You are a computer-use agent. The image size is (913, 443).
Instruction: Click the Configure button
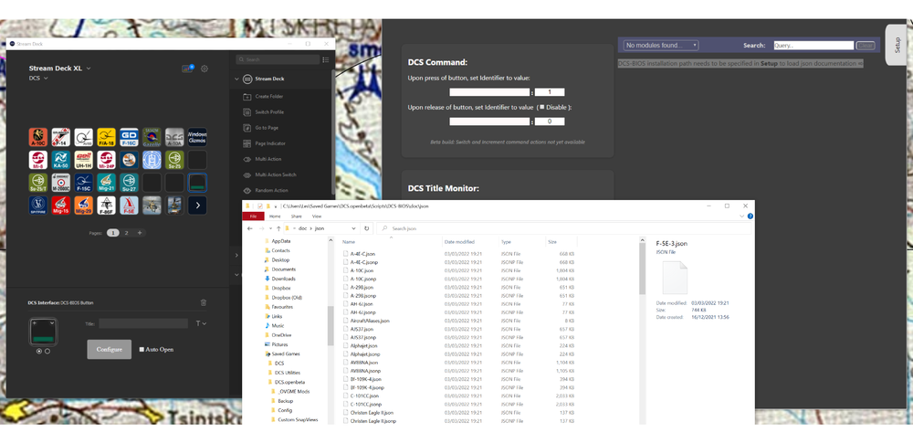point(110,349)
